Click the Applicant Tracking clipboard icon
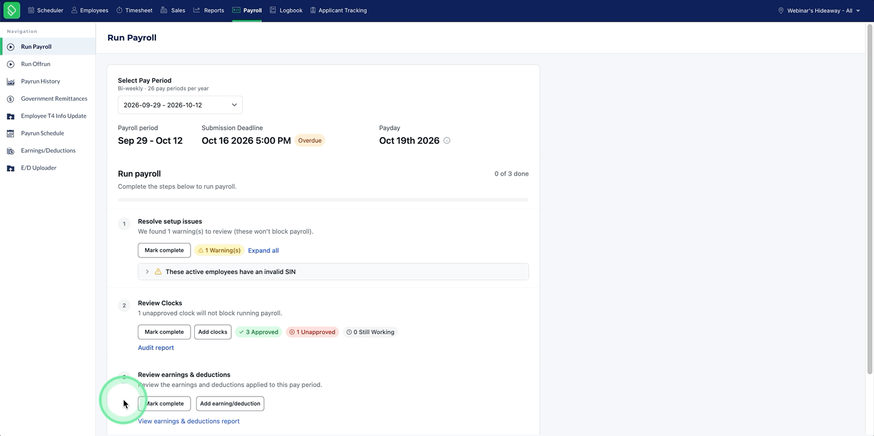This screenshot has width=874, height=436. (313, 10)
